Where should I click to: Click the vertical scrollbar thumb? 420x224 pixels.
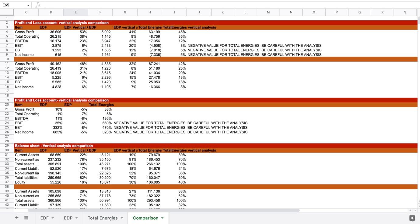point(418,20)
